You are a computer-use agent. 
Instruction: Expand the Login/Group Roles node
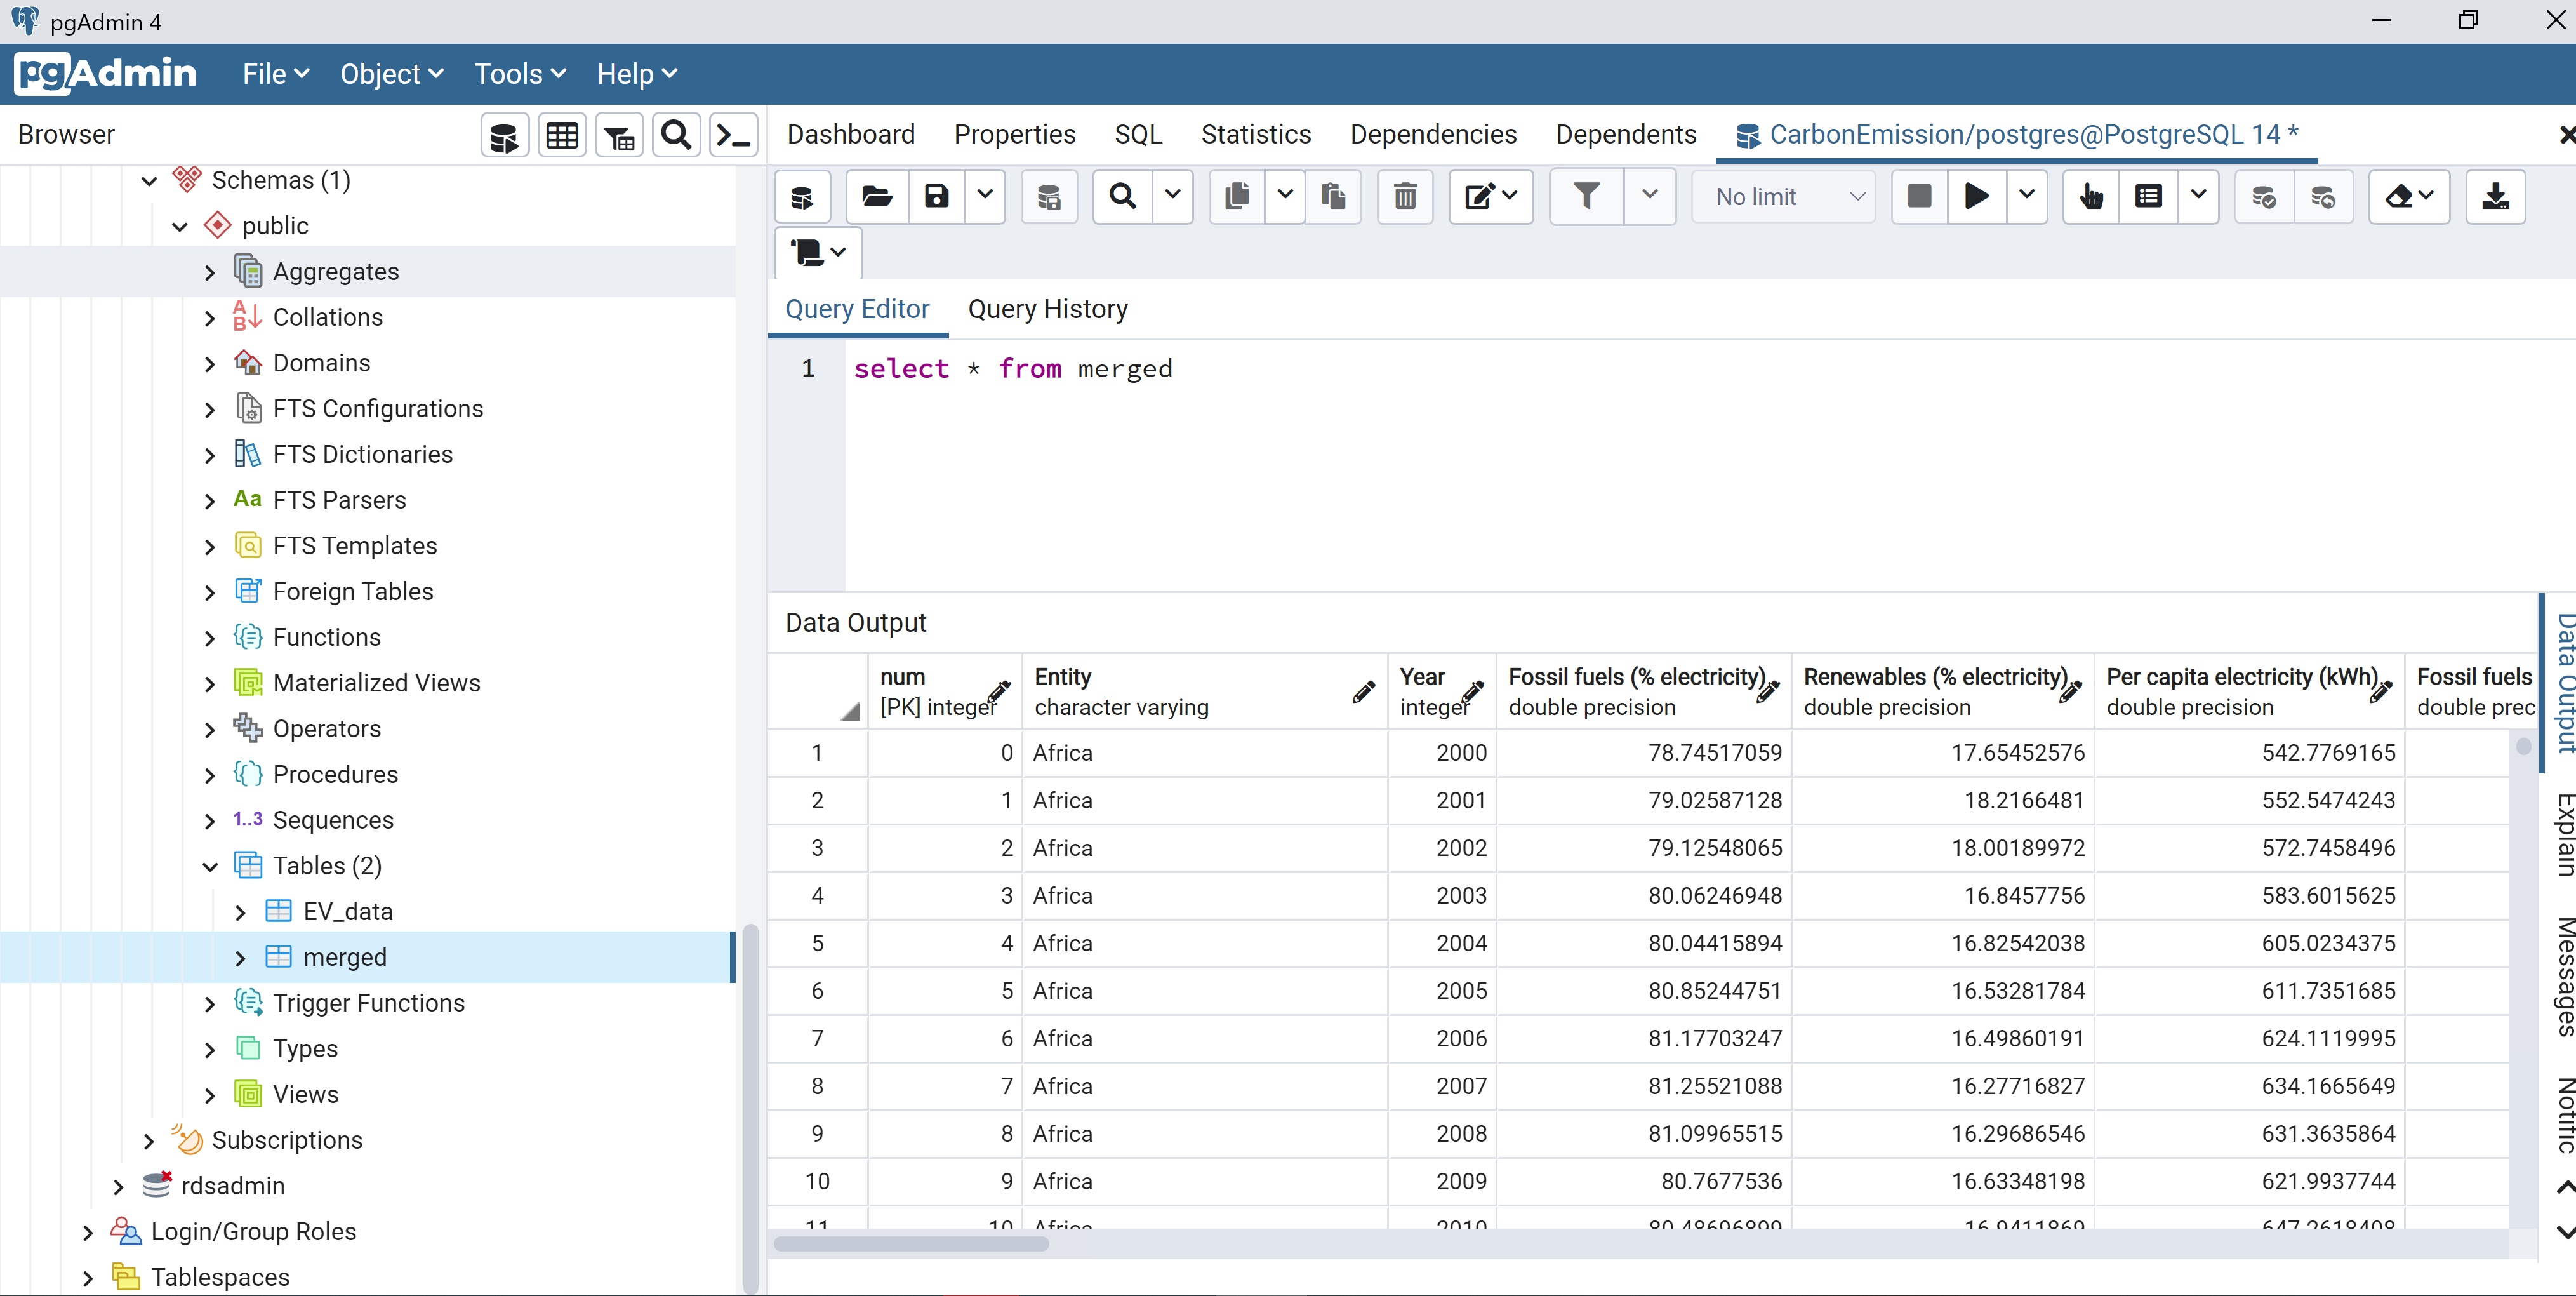click(x=88, y=1232)
